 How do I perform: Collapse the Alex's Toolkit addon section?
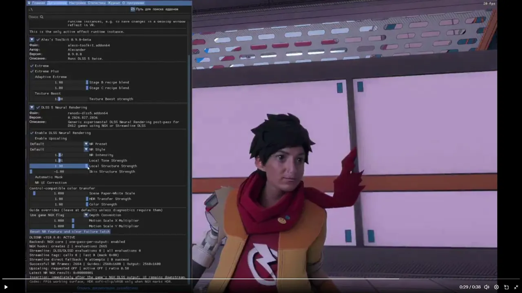tap(31, 39)
